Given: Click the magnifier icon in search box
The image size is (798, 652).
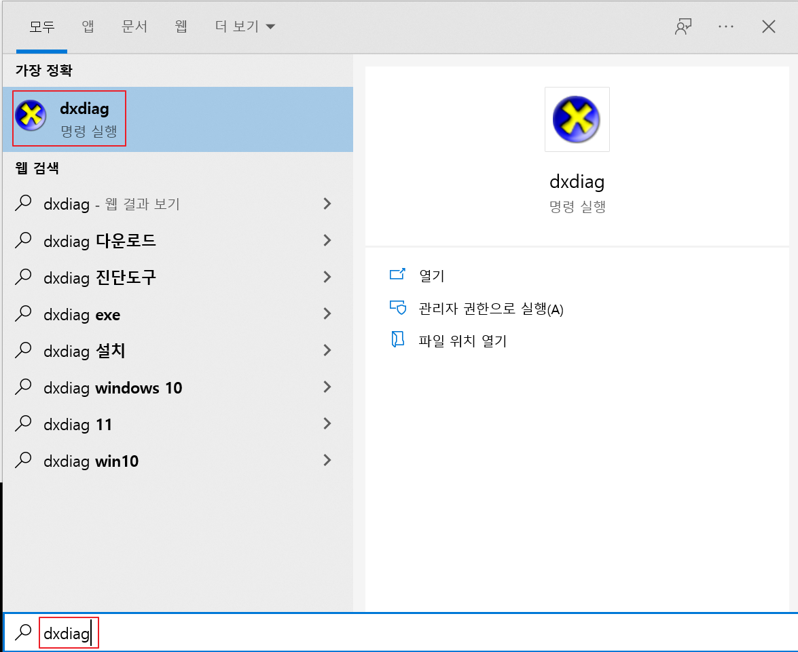Looking at the screenshot, I should pos(23,632).
